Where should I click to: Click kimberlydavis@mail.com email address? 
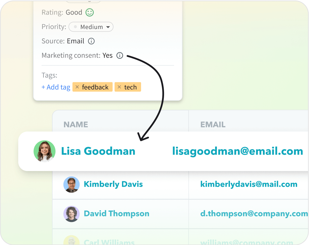249,184
